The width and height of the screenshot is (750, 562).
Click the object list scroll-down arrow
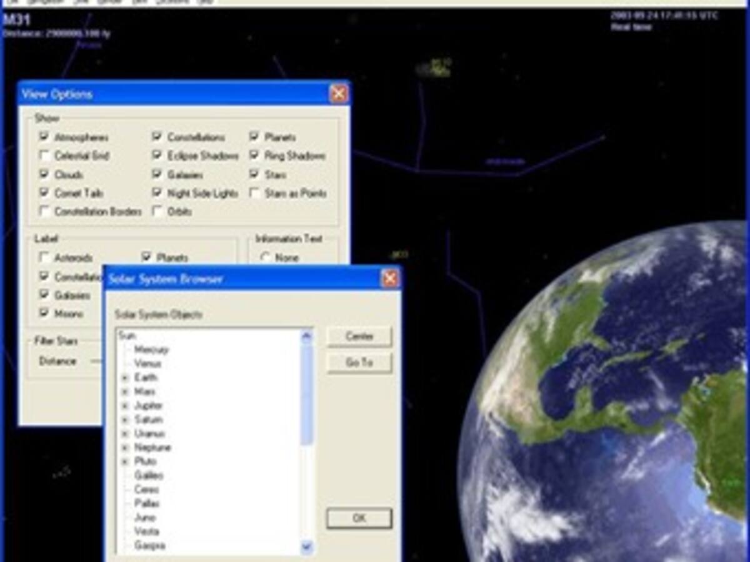coord(306,547)
